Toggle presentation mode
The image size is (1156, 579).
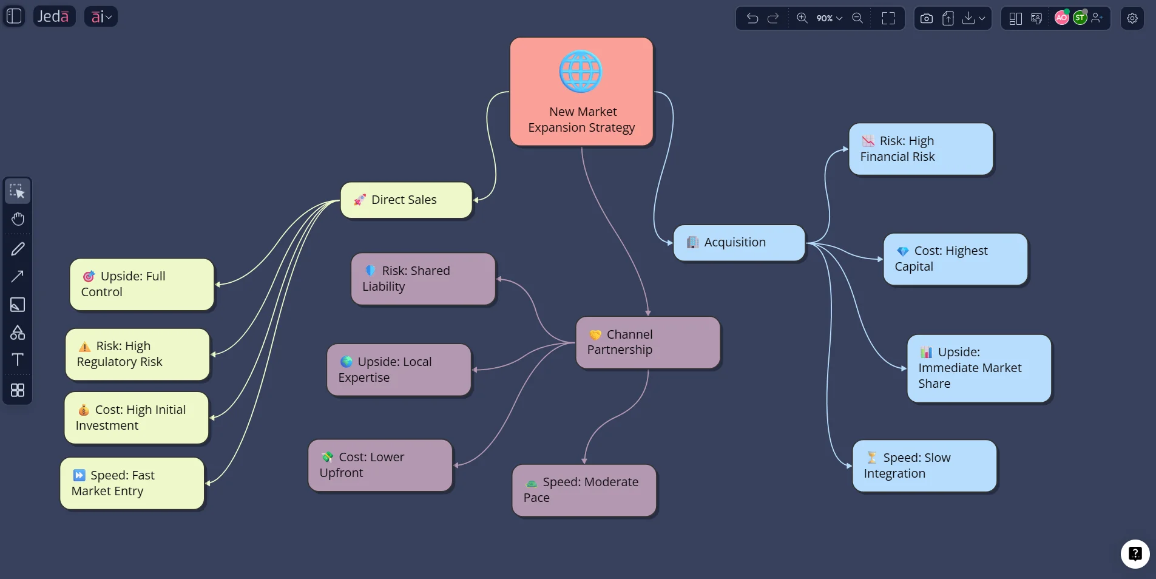(1036, 18)
